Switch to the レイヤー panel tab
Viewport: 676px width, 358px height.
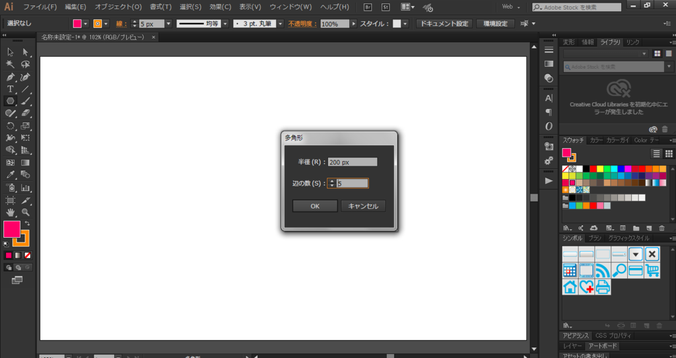click(572, 346)
